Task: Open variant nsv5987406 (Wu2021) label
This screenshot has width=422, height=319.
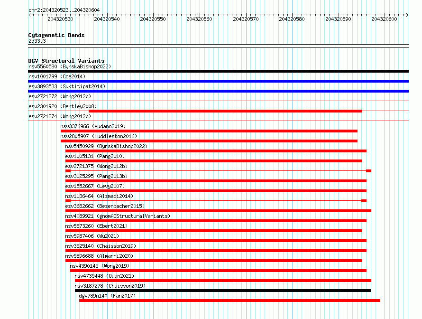Action: tap(92, 236)
